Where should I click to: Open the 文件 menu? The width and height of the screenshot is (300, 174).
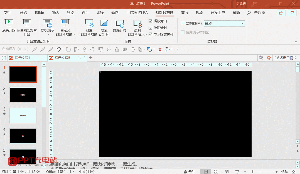tap(8, 13)
